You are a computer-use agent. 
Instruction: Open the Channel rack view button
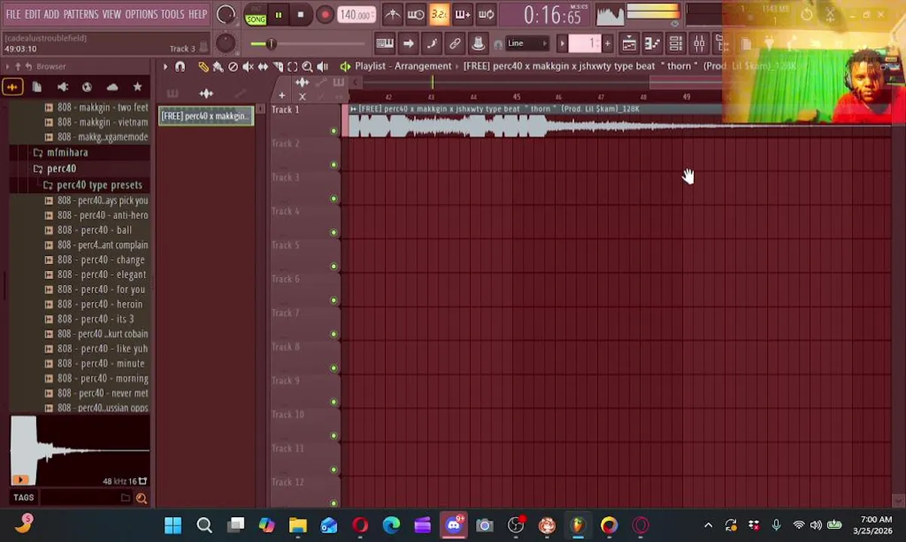[676, 44]
